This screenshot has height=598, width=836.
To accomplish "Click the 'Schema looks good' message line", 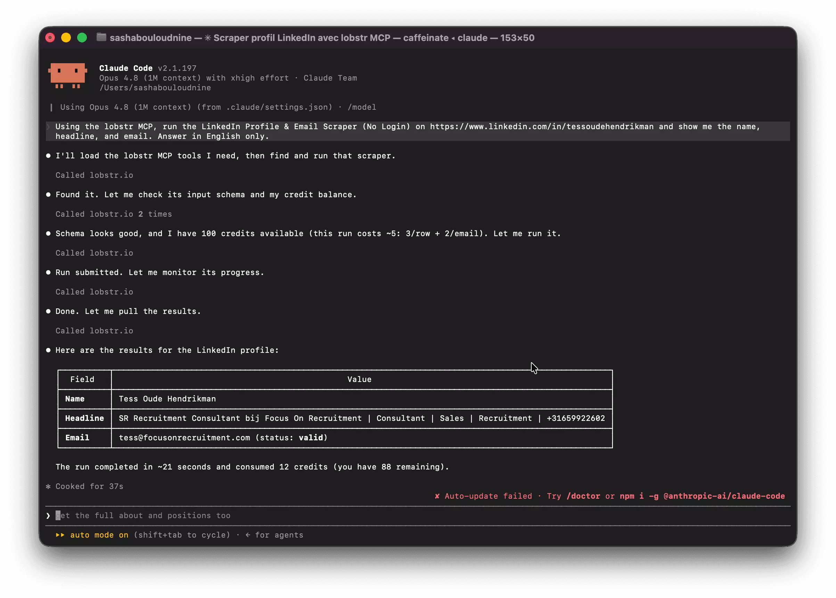I will coord(308,233).
